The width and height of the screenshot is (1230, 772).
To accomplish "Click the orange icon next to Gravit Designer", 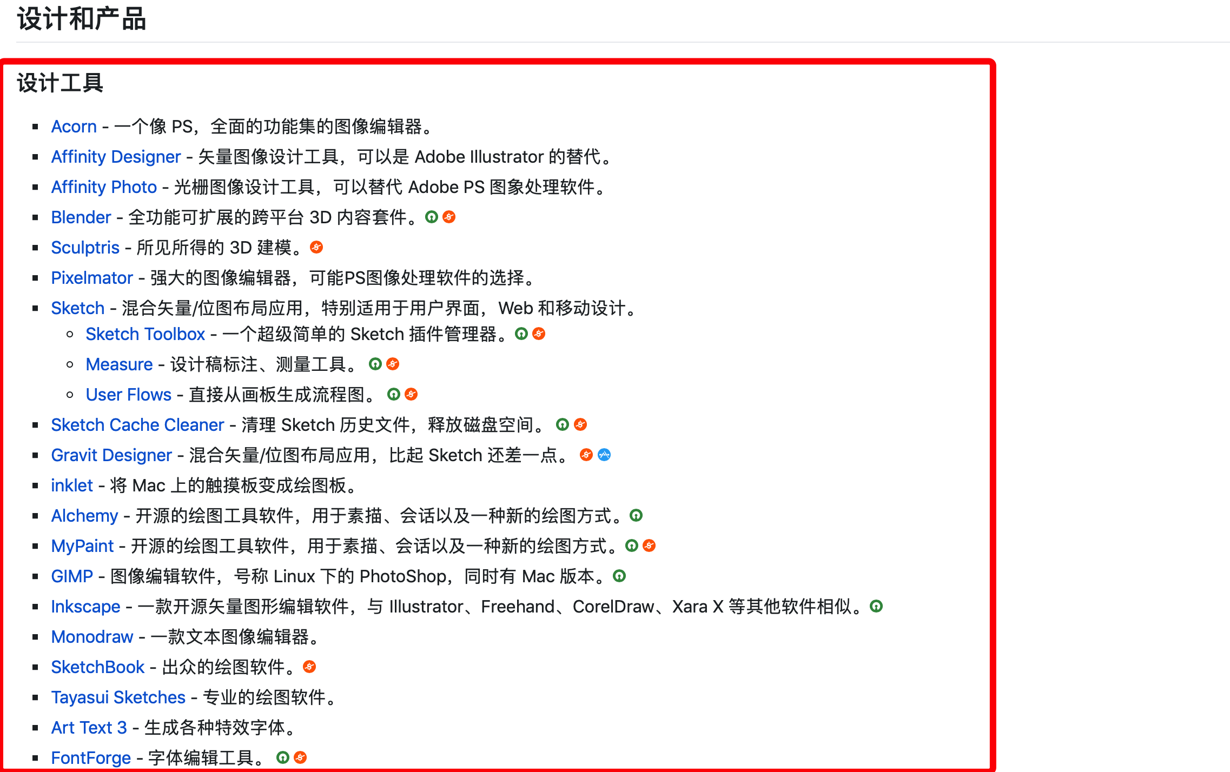I will tap(586, 455).
